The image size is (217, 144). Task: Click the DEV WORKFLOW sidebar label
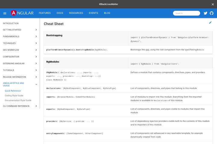pyautogui.click(x=11, y=50)
